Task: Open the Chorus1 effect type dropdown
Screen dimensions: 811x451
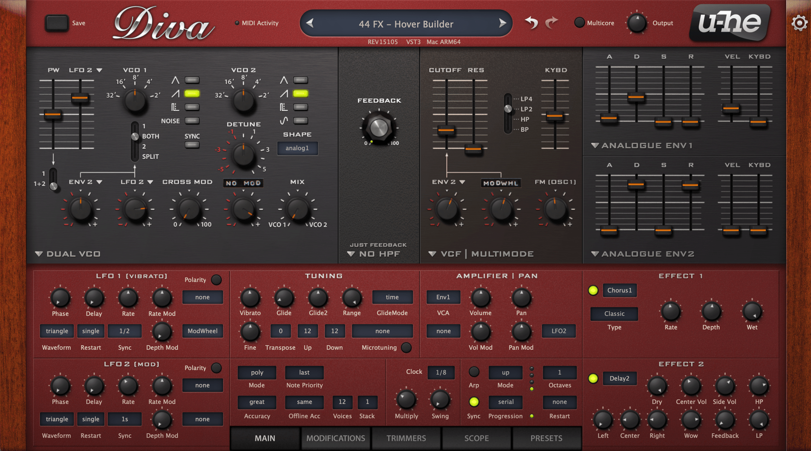Action: click(620, 290)
